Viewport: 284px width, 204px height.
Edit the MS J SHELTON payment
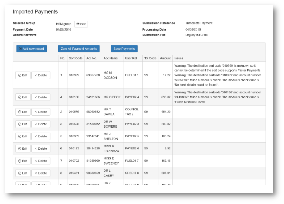pyautogui.click(x=23, y=136)
